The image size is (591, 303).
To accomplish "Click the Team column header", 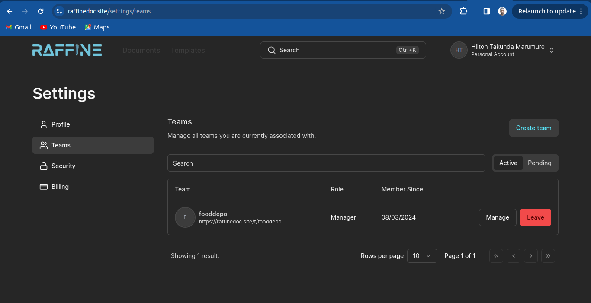I will [183, 189].
